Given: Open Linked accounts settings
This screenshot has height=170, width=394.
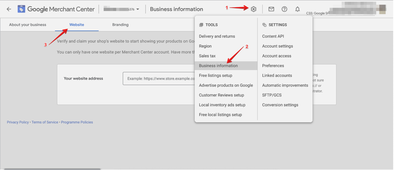Looking at the screenshot, I should click(277, 75).
